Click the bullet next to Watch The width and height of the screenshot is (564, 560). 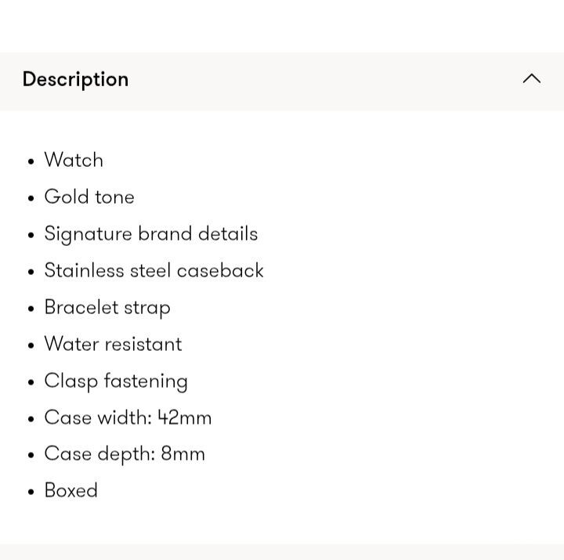(31, 161)
